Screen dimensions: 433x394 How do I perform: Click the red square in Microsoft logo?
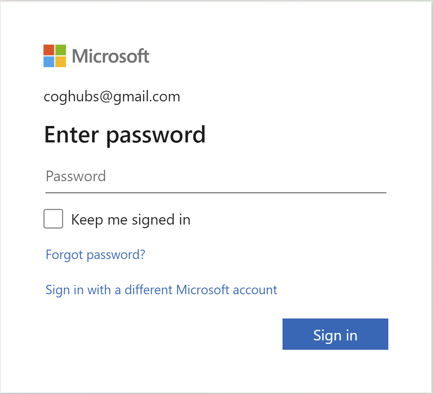(x=49, y=50)
